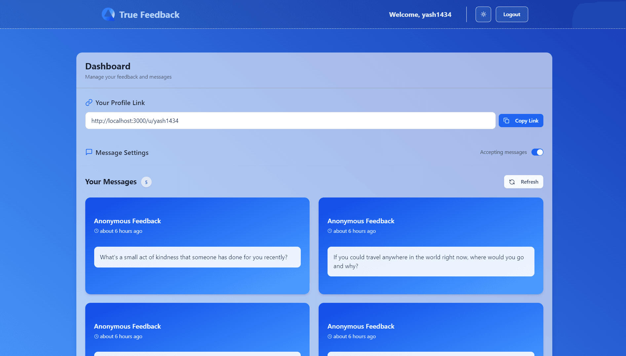Click the chain-link icon beside Your Profile Link
The width and height of the screenshot is (626, 356).
point(89,102)
